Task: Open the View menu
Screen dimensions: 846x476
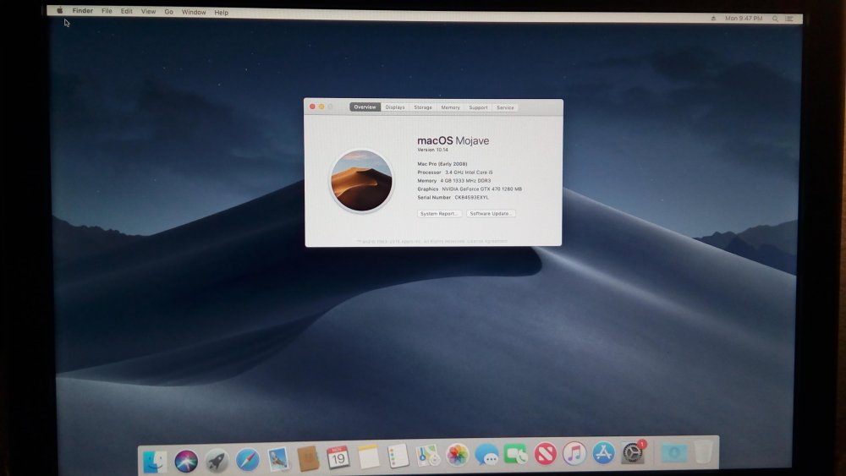Action: point(148,11)
